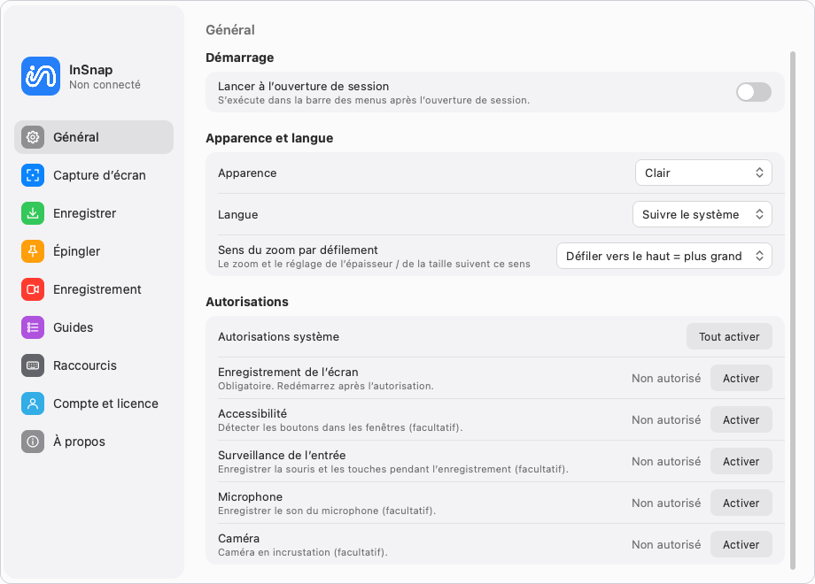Click the Démarrage section heading
This screenshot has width=815, height=584.
(x=239, y=58)
